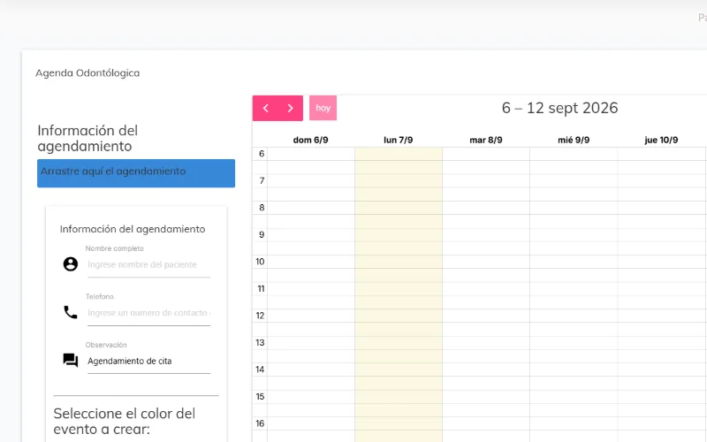The width and height of the screenshot is (707, 442).
Task: Click the 11 hour label in time axis
Action: click(x=261, y=289)
